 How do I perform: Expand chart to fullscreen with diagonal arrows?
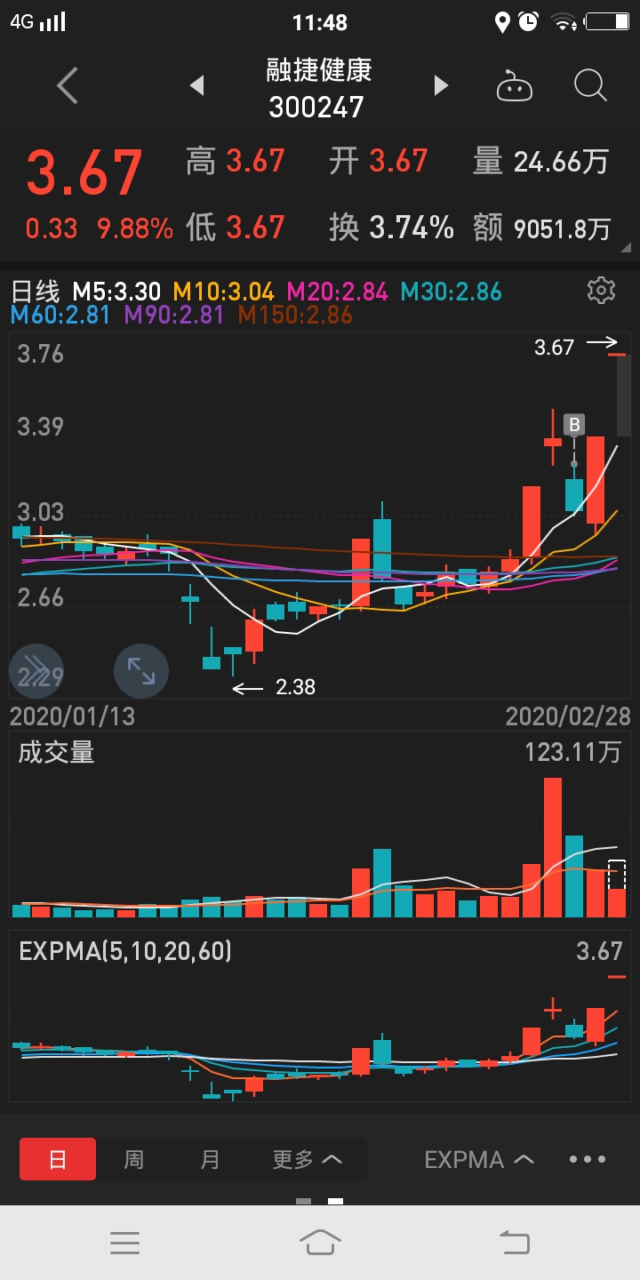pyautogui.click(x=141, y=670)
